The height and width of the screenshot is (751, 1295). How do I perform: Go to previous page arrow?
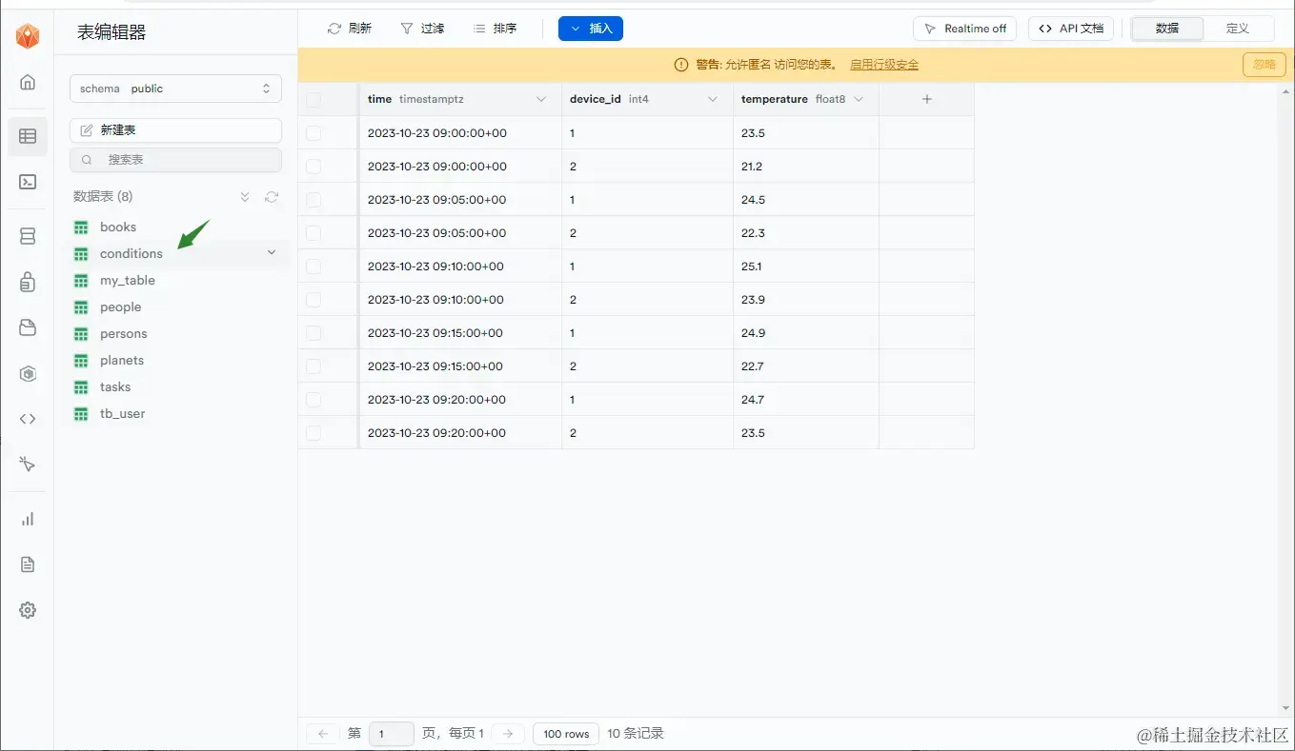pyautogui.click(x=323, y=734)
